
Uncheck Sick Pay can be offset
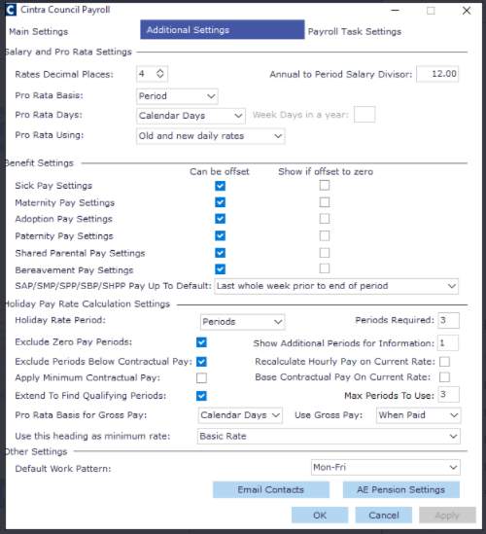[221, 186]
